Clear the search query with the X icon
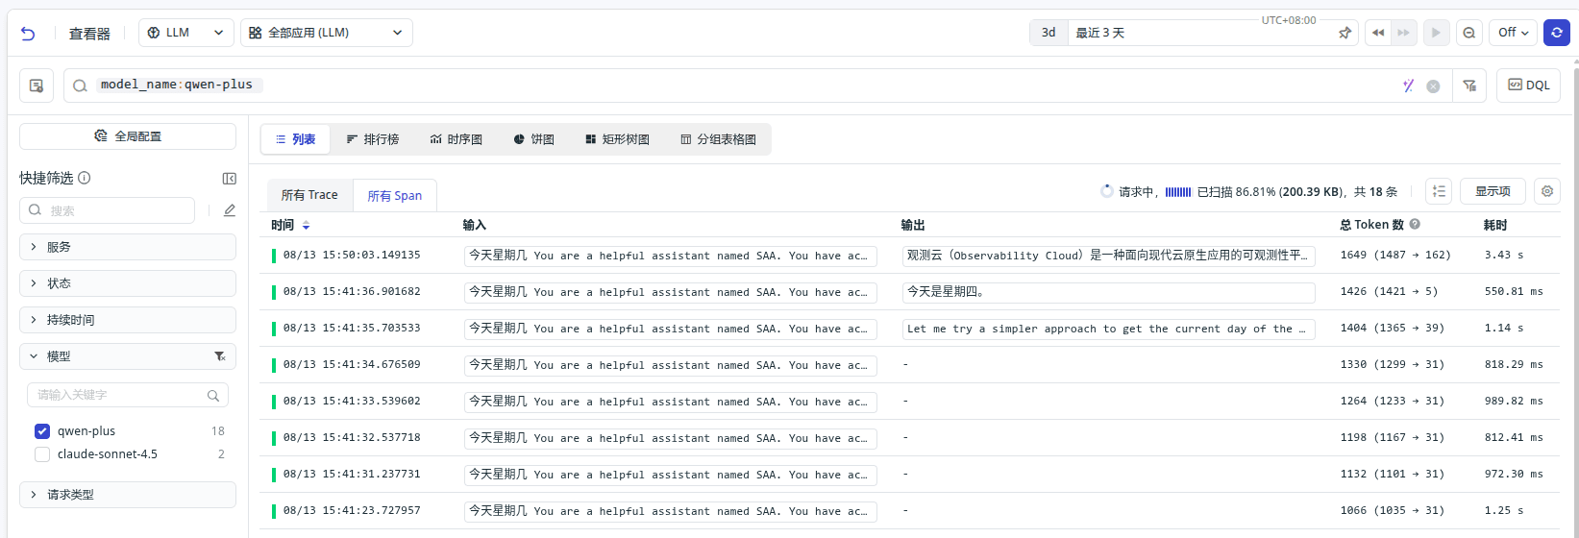 coord(1433,86)
